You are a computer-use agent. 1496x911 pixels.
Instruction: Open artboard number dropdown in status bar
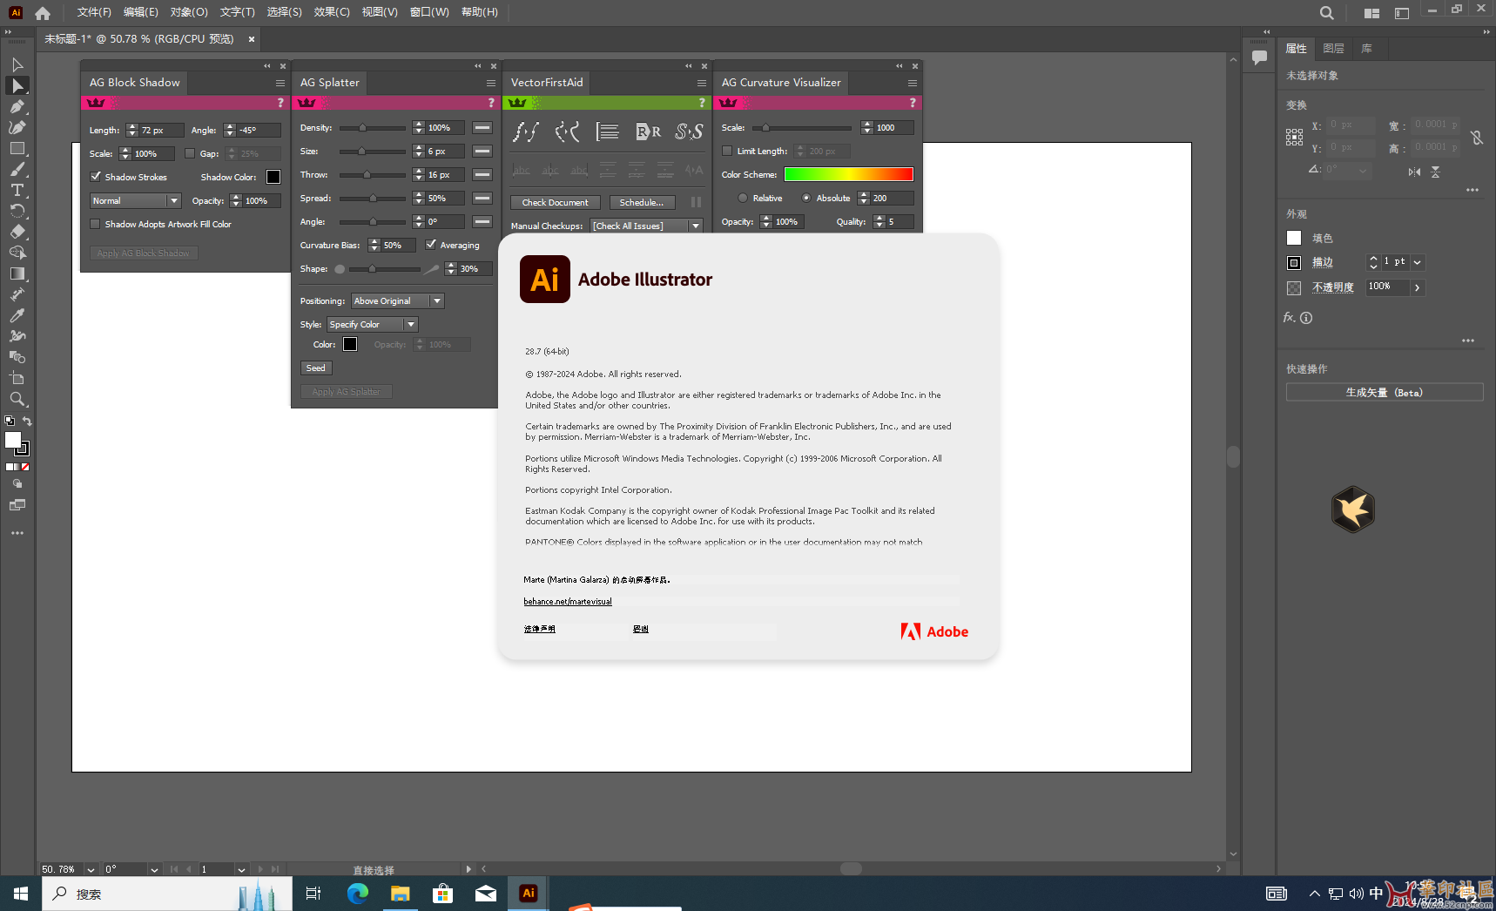click(241, 869)
